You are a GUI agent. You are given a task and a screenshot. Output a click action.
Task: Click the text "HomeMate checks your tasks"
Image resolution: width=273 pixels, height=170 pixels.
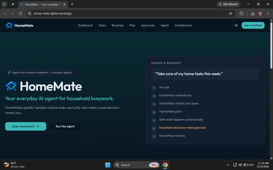[178, 104]
